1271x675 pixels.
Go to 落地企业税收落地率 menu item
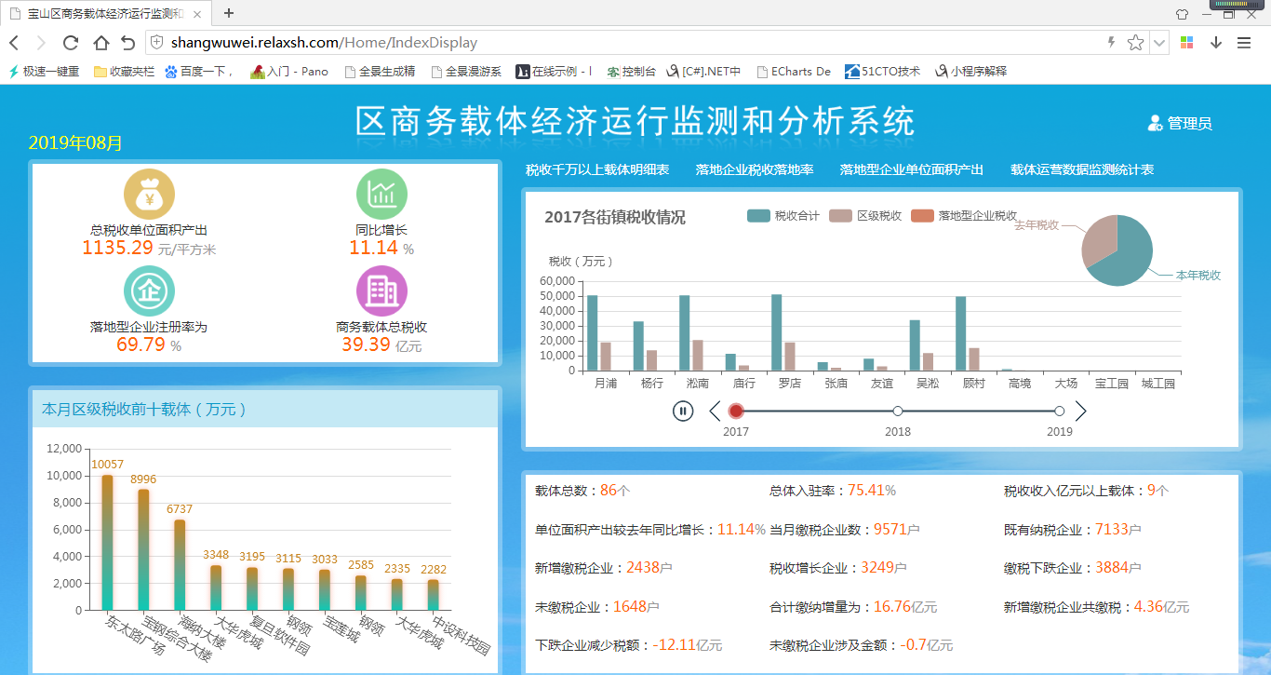[x=755, y=169]
